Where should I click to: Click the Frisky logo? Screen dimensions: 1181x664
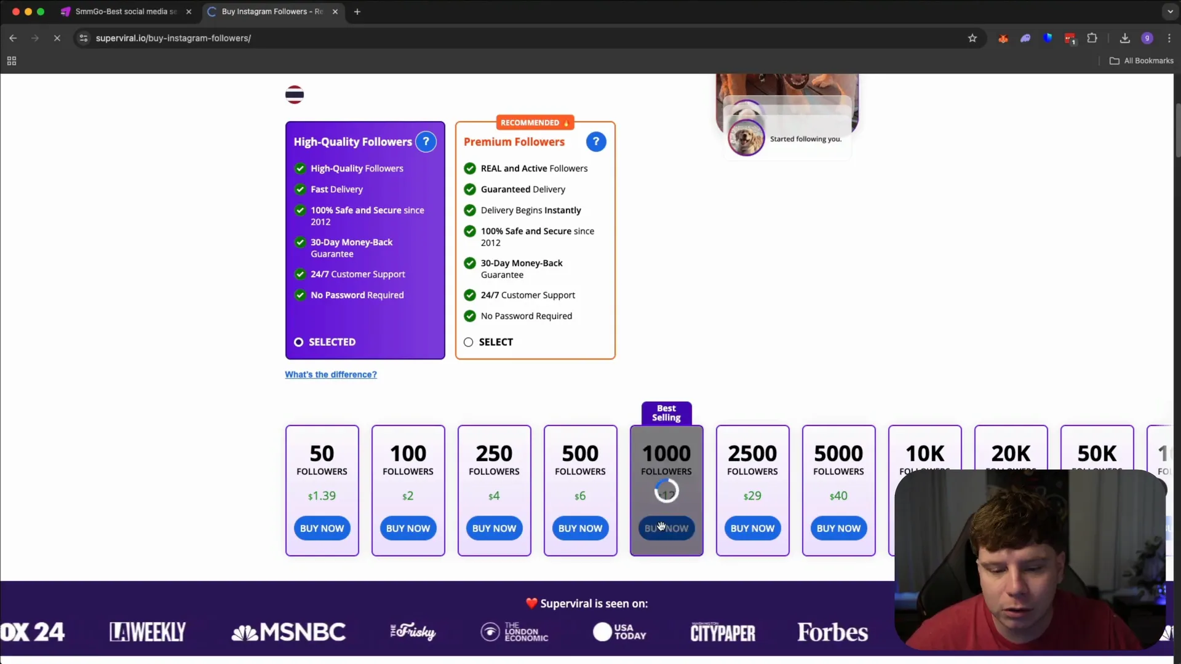[x=413, y=633]
